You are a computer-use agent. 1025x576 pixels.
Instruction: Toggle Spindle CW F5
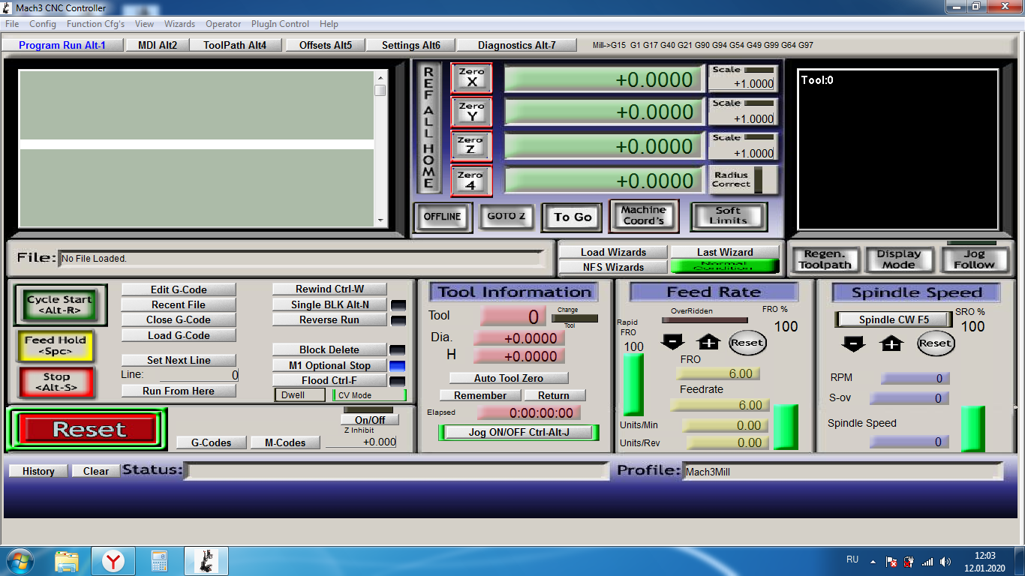click(894, 319)
